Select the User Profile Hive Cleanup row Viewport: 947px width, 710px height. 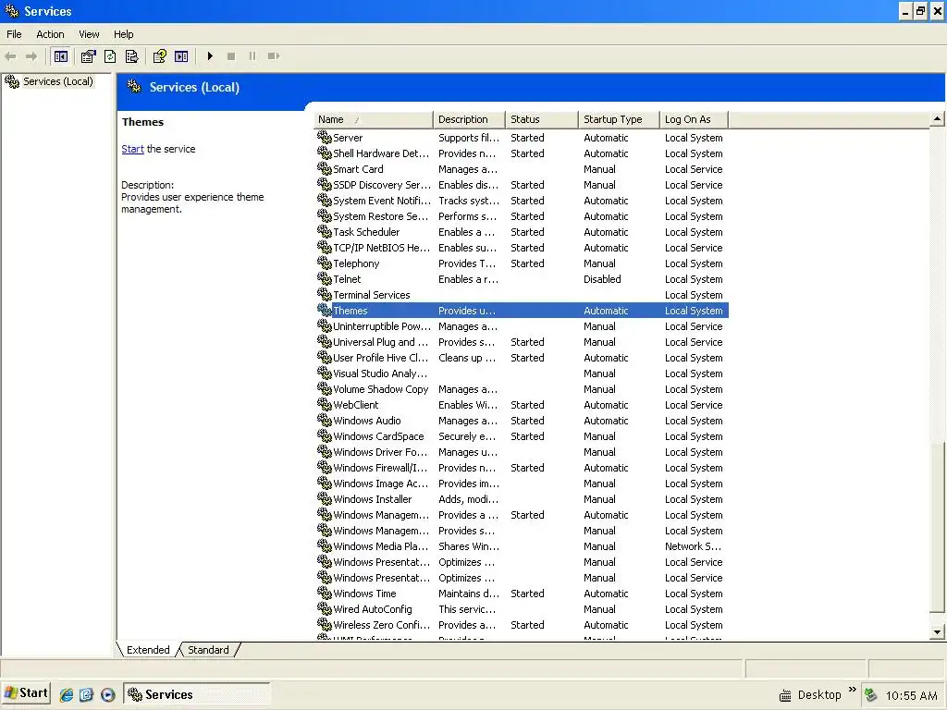(522, 358)
